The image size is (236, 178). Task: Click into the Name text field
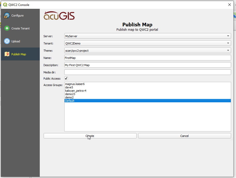point(147,58)
